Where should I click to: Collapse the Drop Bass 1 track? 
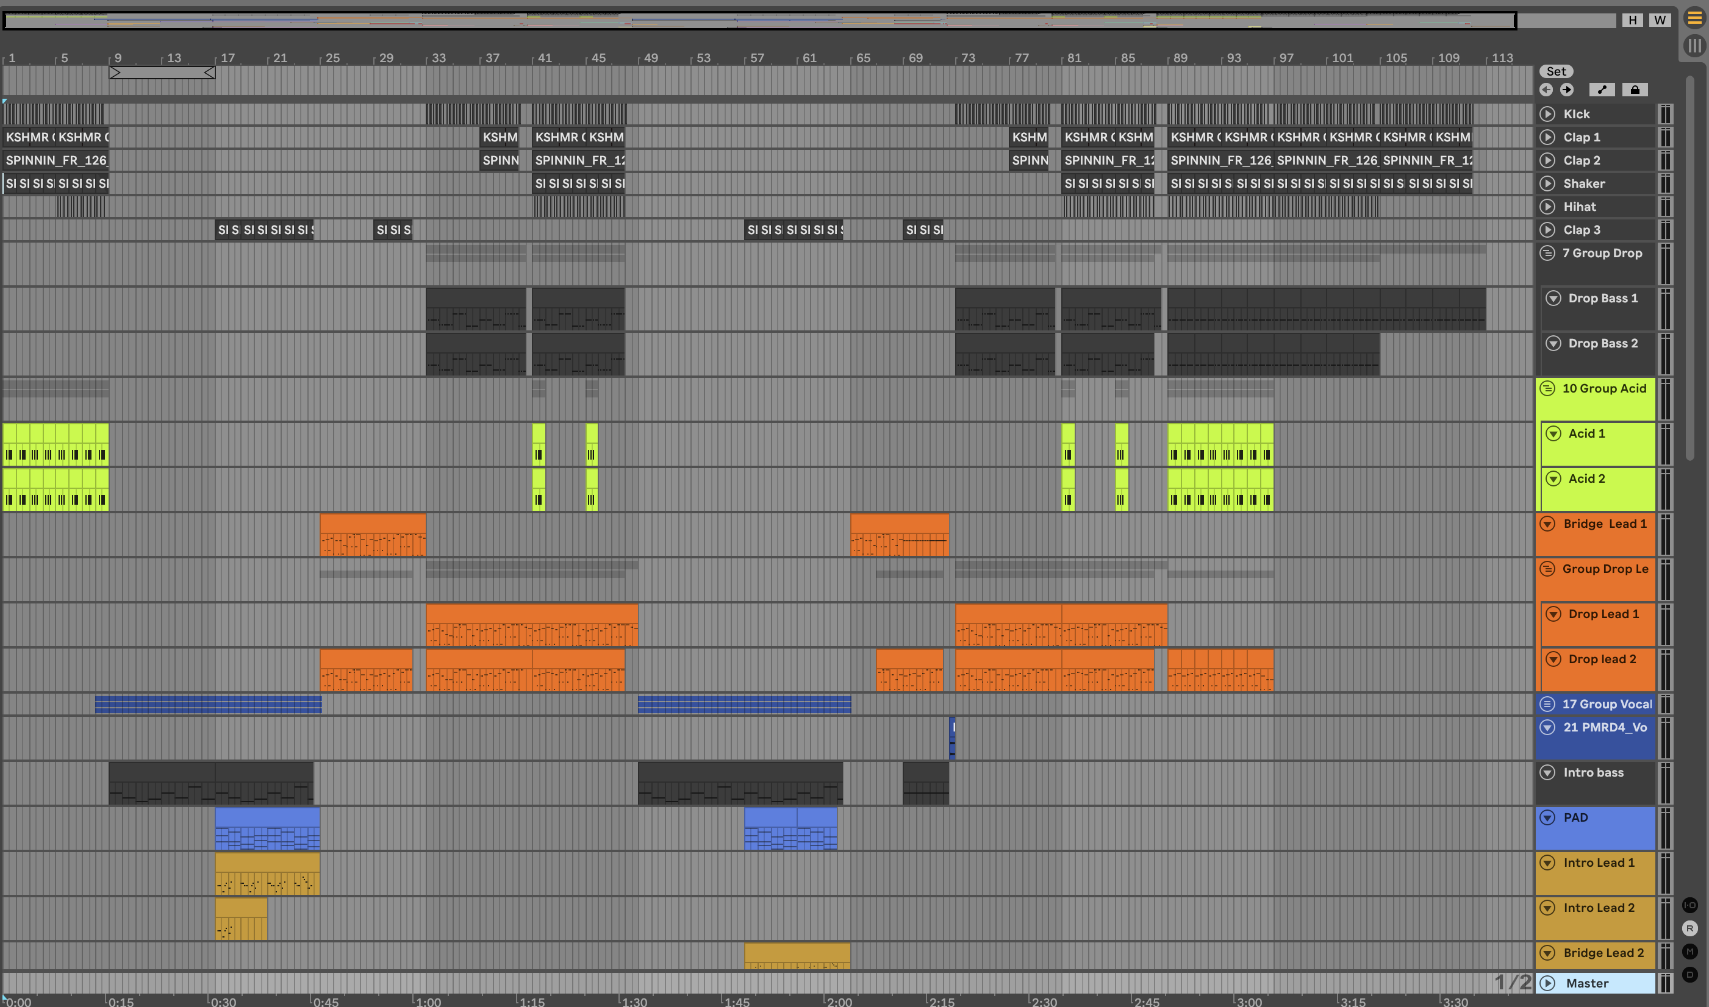click(1553, 299)
